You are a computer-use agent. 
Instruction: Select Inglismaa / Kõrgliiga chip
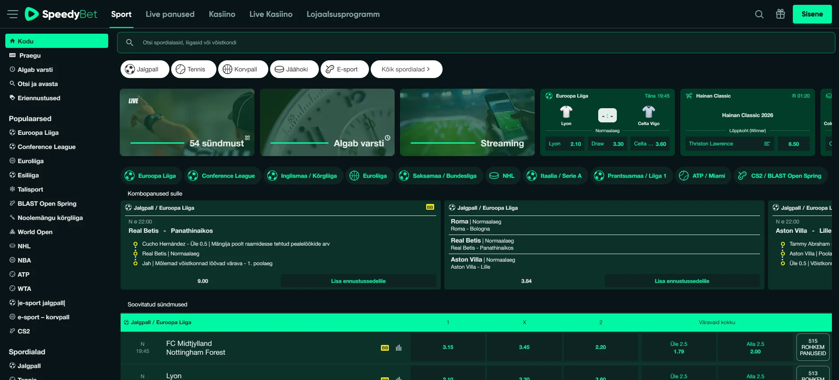click(x=303, y=176)
